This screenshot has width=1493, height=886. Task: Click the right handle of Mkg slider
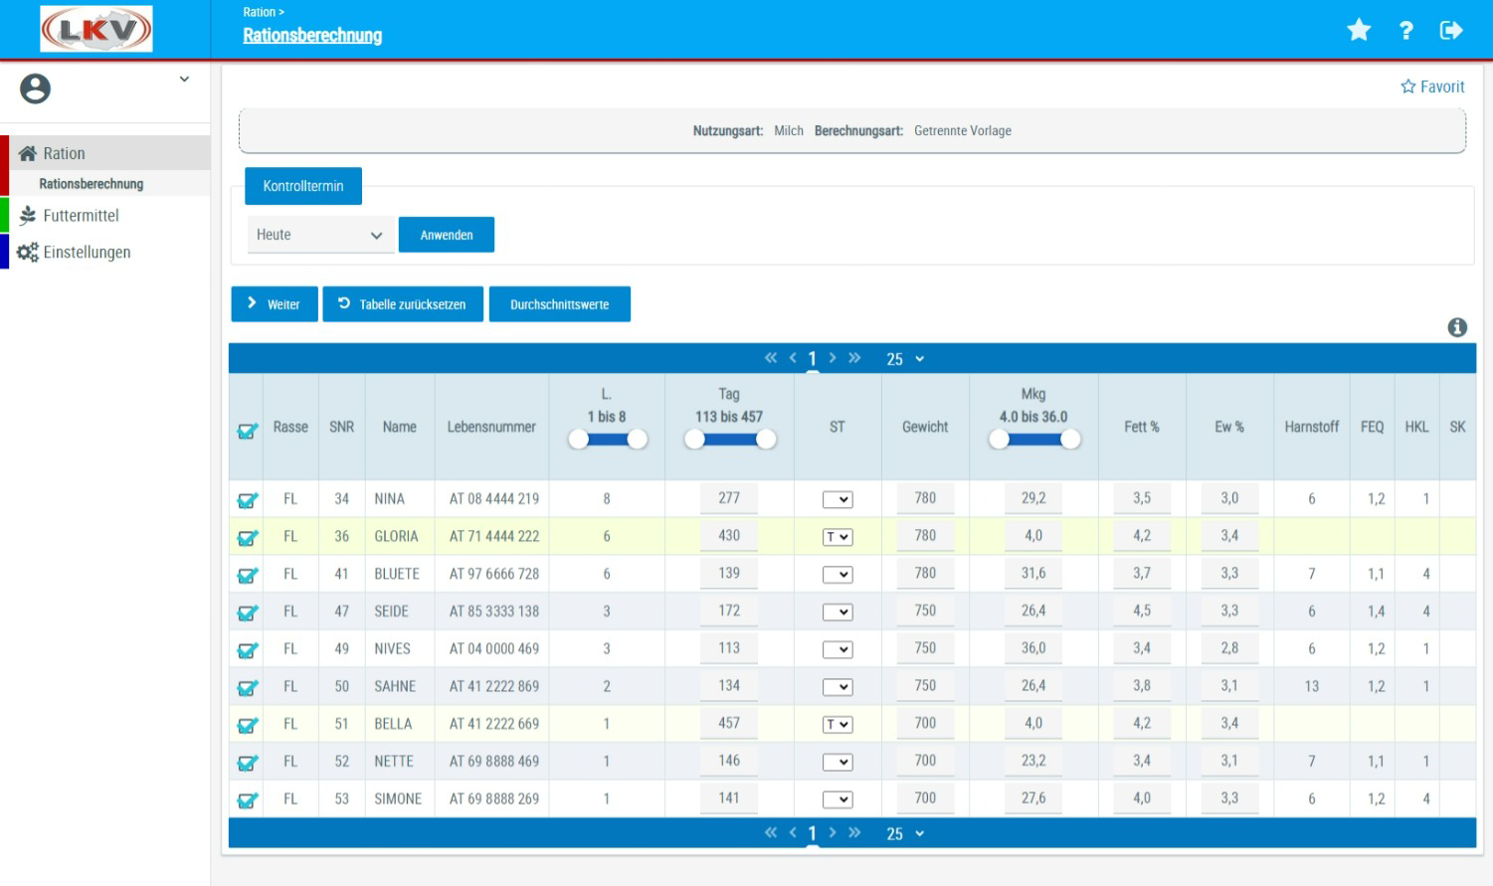[1070, 440]
